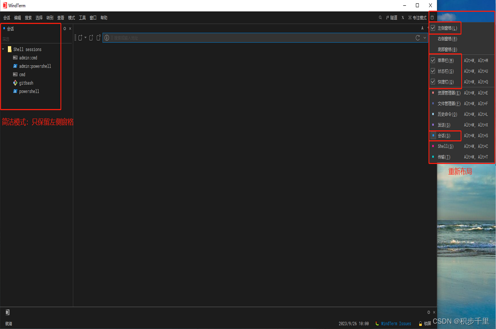The height and width of the screenshot is (329, 496).
Task: Open the 工具 menu
Action: click(82, 18)
